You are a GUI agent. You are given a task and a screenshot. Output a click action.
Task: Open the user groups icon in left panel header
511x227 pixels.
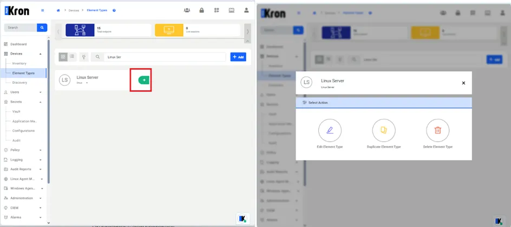187,10
